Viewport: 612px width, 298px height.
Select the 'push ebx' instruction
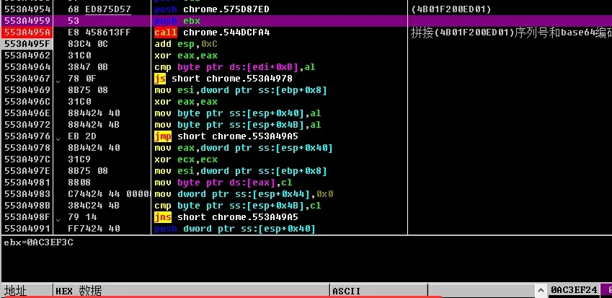[x=177, y=21]
